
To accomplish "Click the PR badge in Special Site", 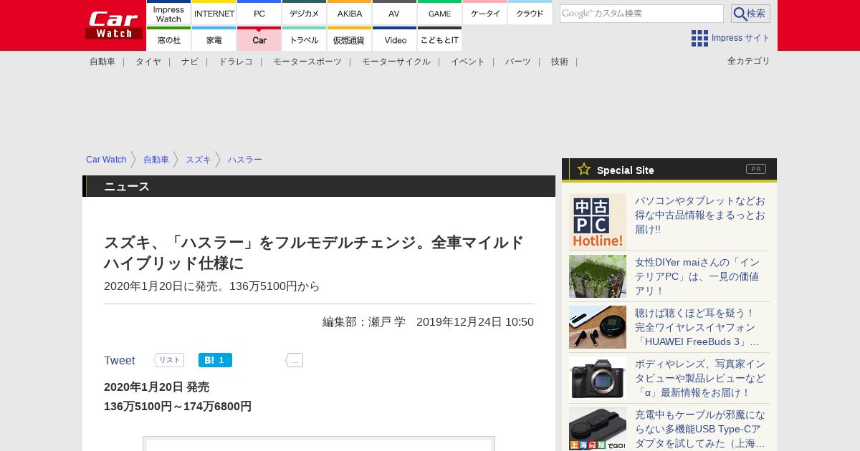I will [756, 169].
